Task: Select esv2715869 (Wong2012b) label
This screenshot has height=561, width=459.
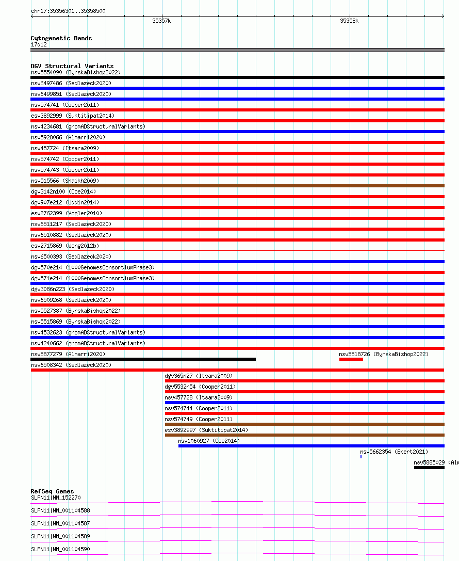Action: click(65, 246)
